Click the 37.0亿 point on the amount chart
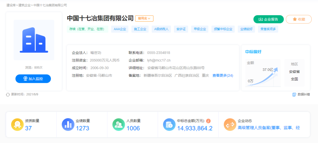The height and width of the screenshot is (143, 318). [273, 72]
